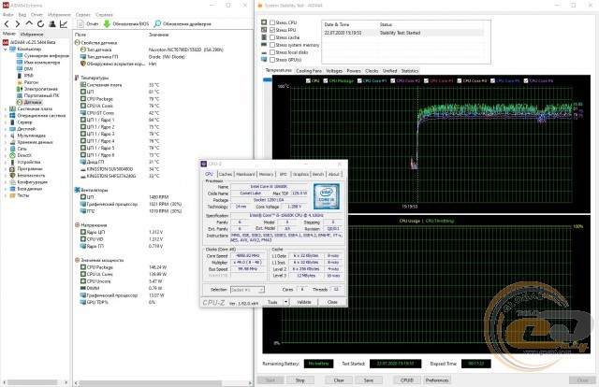Switch to Cooling Fans tab in Stability Test
This screenshot has width=599, height=387.
(309, 71)
